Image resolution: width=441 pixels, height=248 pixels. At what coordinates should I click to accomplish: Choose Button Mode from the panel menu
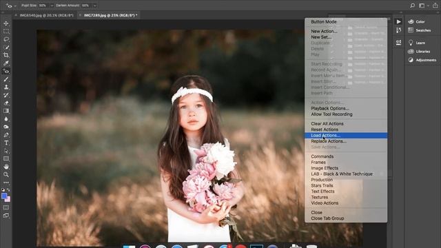click(324, 21)
